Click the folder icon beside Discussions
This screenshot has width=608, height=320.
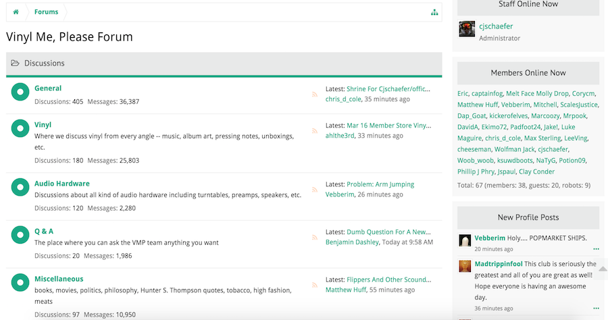15,63
